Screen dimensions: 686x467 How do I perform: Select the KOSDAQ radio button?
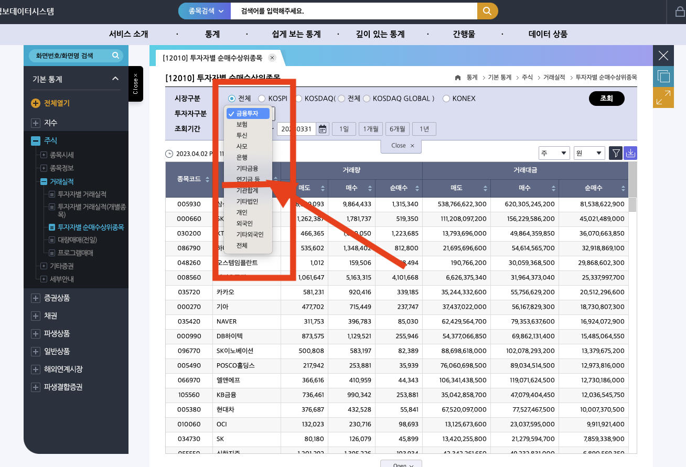point(298,99)
